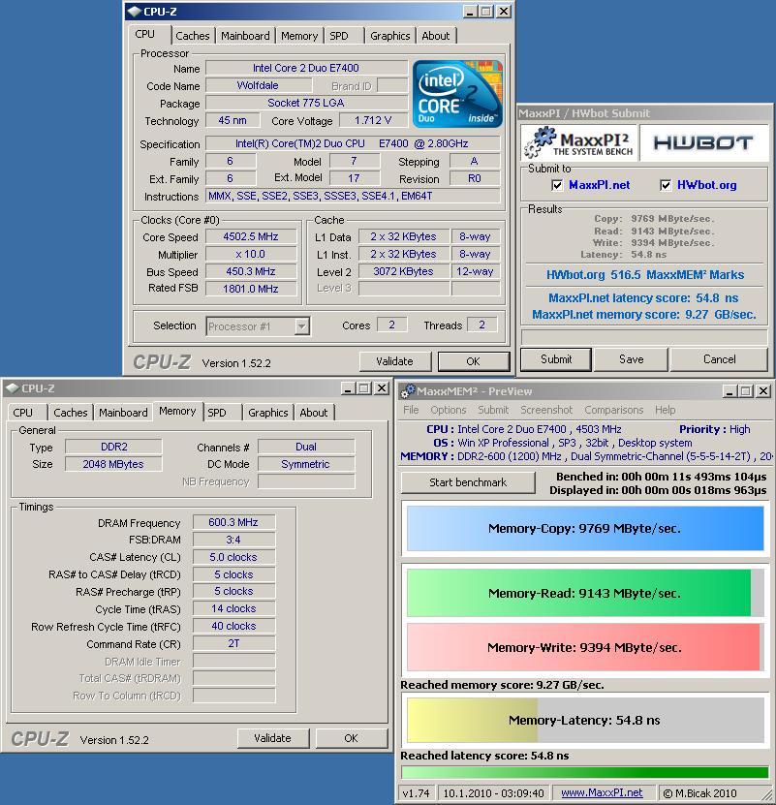This screenshot has width=776, height=805.
Task: Click the DRAM Frequency 600.3 MHz field
Action: 233,522
